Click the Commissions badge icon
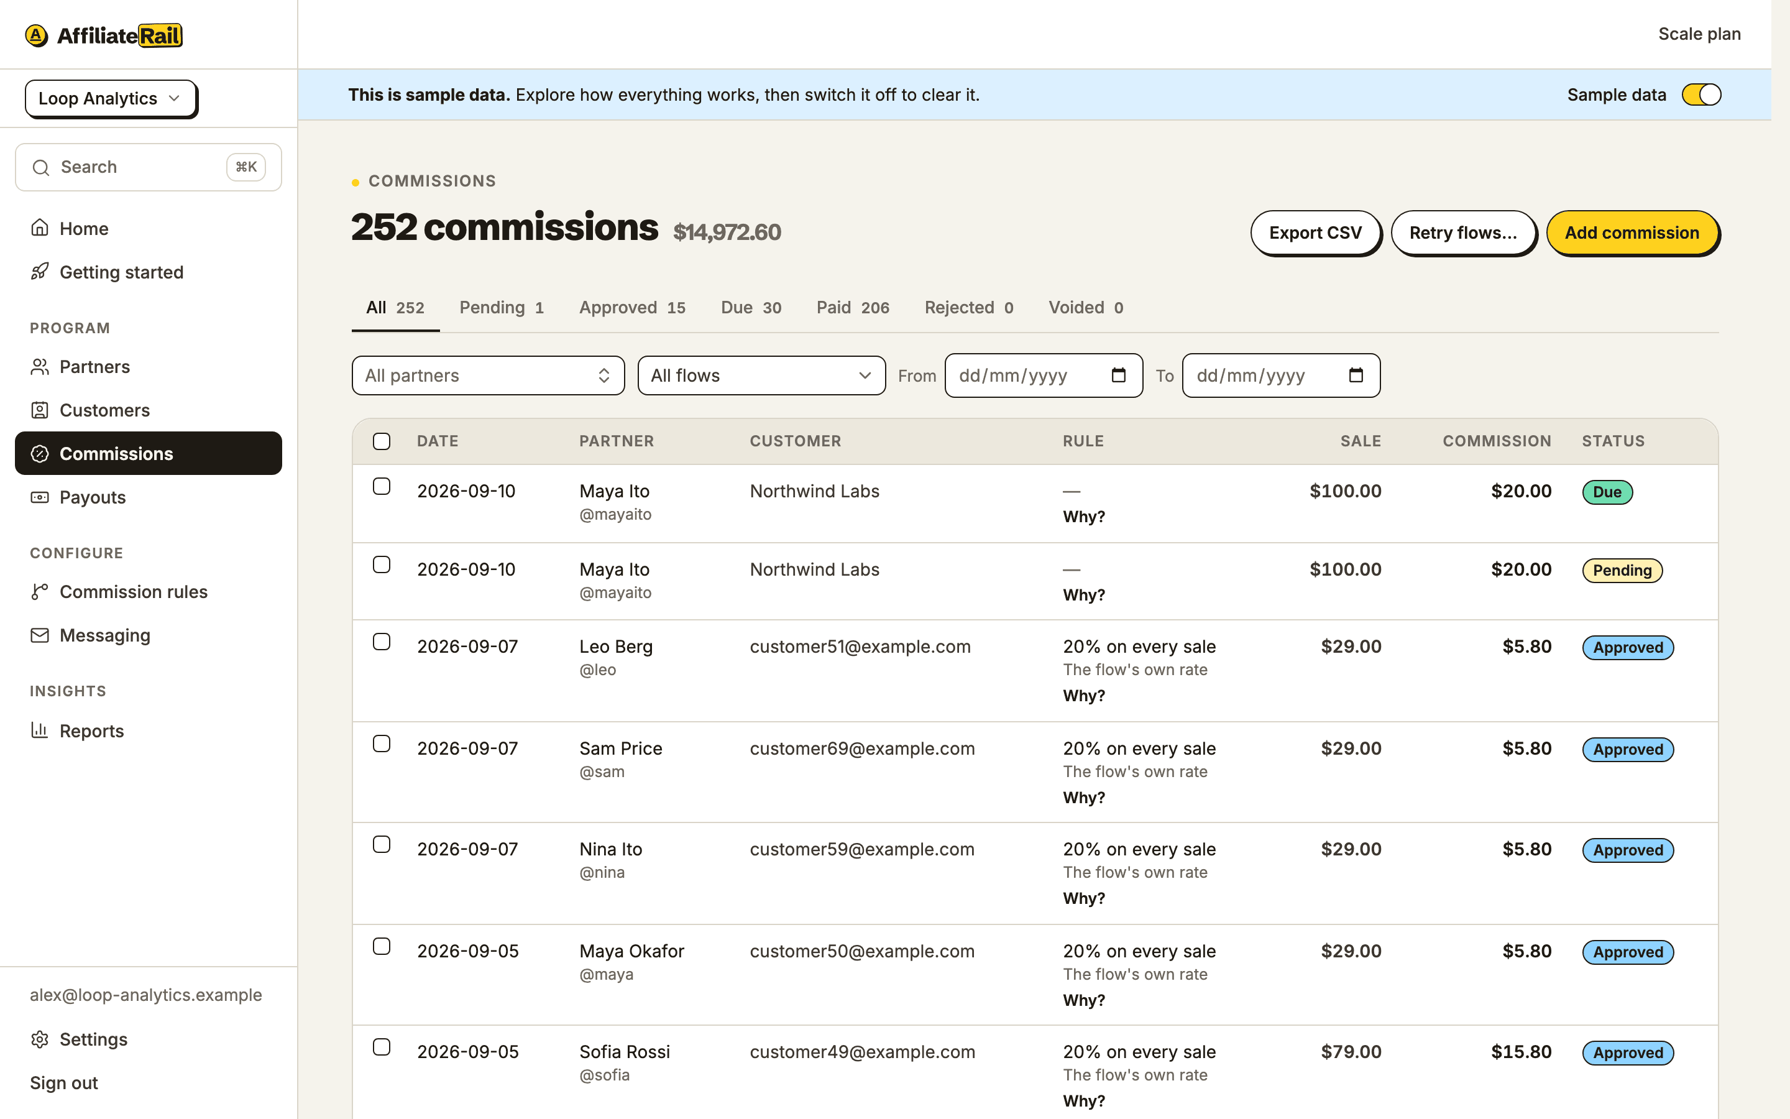The height and width of the screenshot is (1119, 1790). coord(40,454)
